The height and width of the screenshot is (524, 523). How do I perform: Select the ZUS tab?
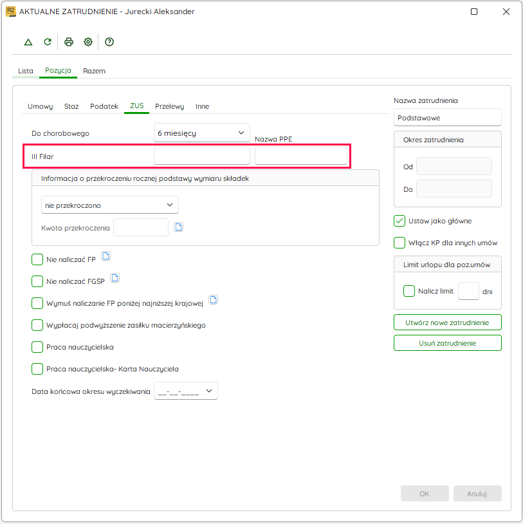[136, 106]
